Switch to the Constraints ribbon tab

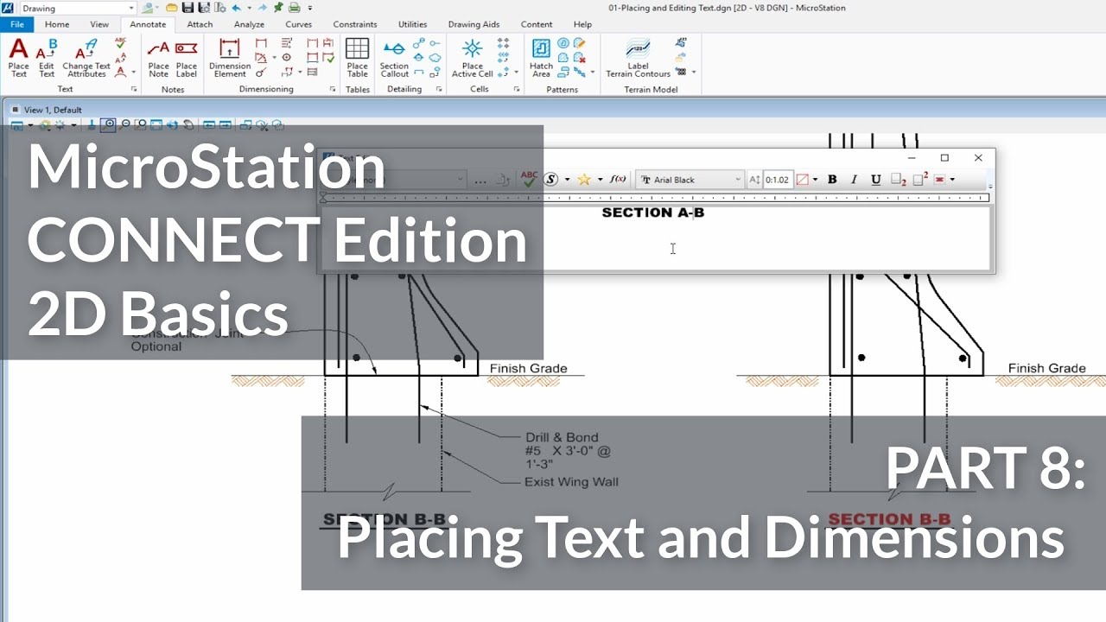pyautogui.click(x=355, y=24)
